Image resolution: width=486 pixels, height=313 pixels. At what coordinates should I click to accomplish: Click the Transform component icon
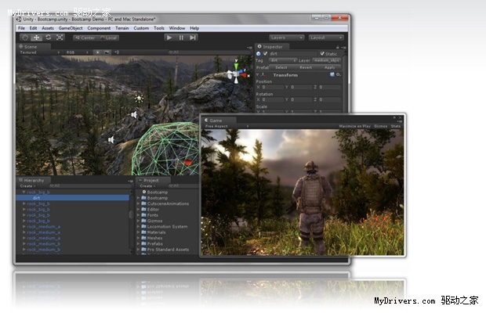(263, 75)
